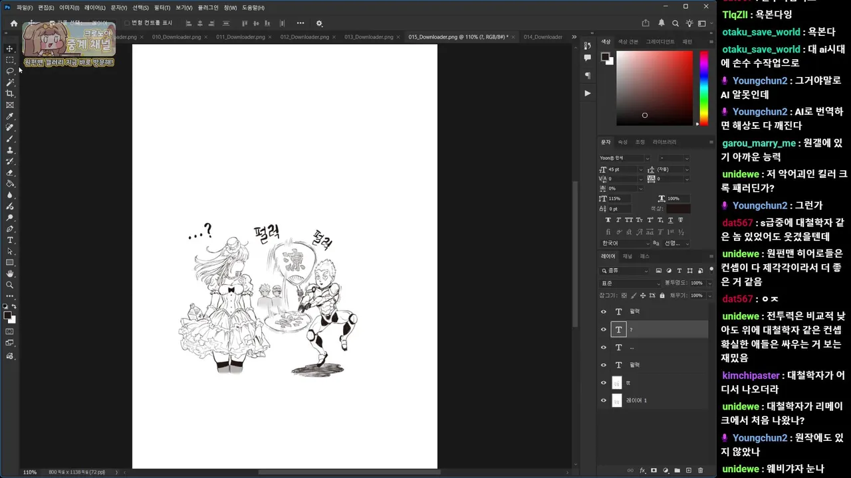851x478 pixels.
Task: Select the Pen tool
Action: [x=9, y=229]
